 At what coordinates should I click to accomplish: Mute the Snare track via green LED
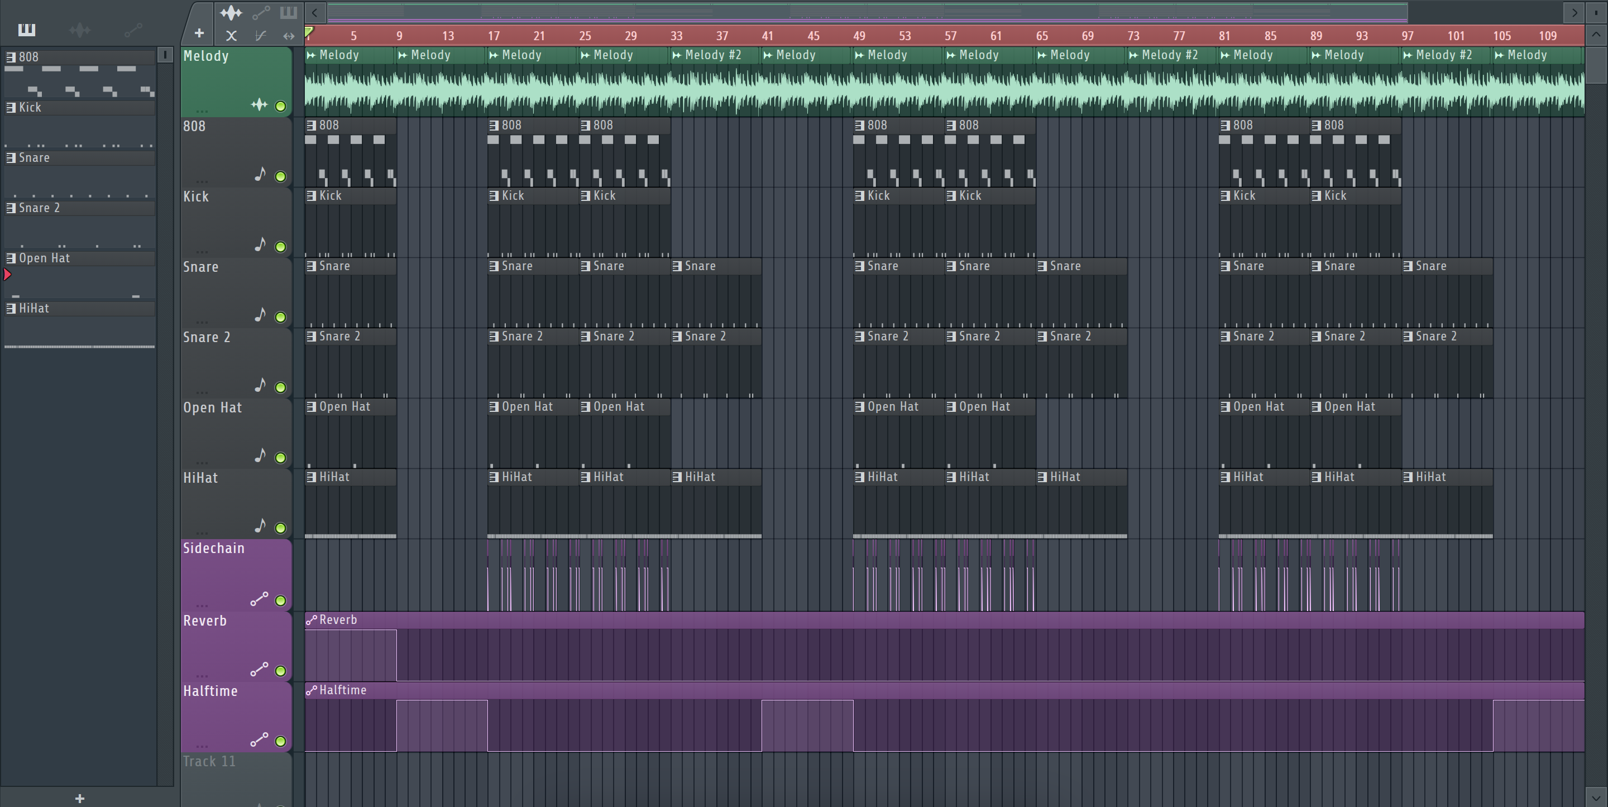click(x=281, y=317)
